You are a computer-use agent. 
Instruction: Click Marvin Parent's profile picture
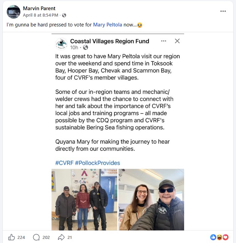click(14, 12)
